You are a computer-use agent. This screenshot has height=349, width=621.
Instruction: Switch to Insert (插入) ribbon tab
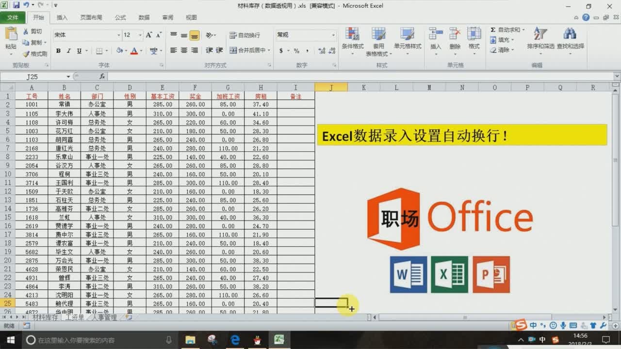click(x=62, y=17)
